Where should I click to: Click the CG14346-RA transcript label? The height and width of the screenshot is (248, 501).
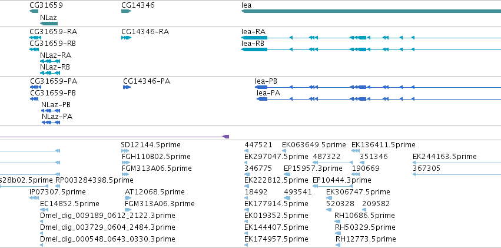pyautogui.click(x=145, y=32)
